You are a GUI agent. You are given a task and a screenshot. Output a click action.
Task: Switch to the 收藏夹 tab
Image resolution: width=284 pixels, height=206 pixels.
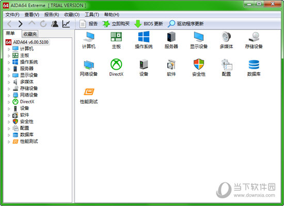30,34
